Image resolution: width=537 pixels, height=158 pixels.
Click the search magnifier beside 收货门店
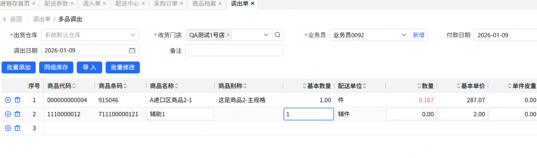pyautogui.click(x=277, y=35)
